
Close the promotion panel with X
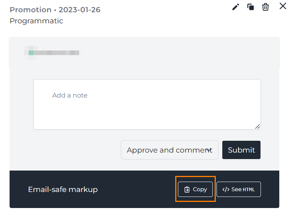pyautogui.click(x=283, y=6)
